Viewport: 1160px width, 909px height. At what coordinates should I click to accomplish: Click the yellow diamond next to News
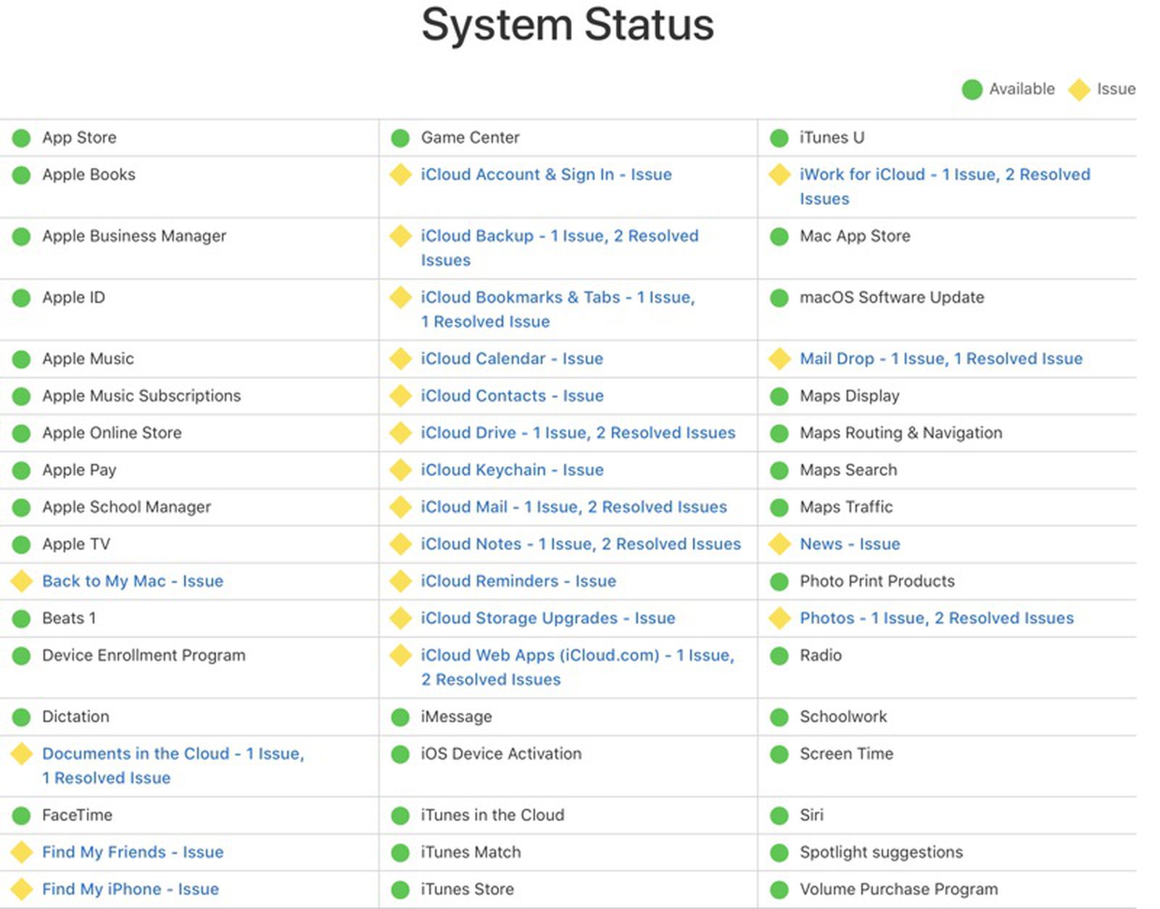(x=779, y=544)
